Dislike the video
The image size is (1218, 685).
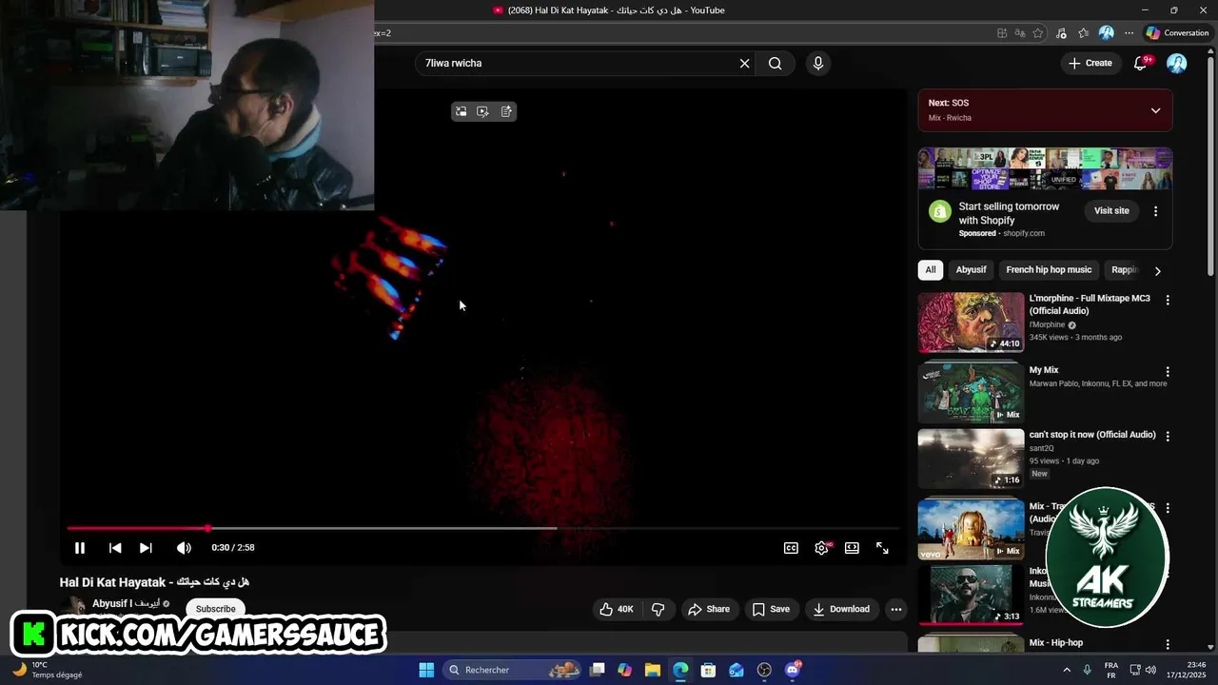click(x=658, y=609)
